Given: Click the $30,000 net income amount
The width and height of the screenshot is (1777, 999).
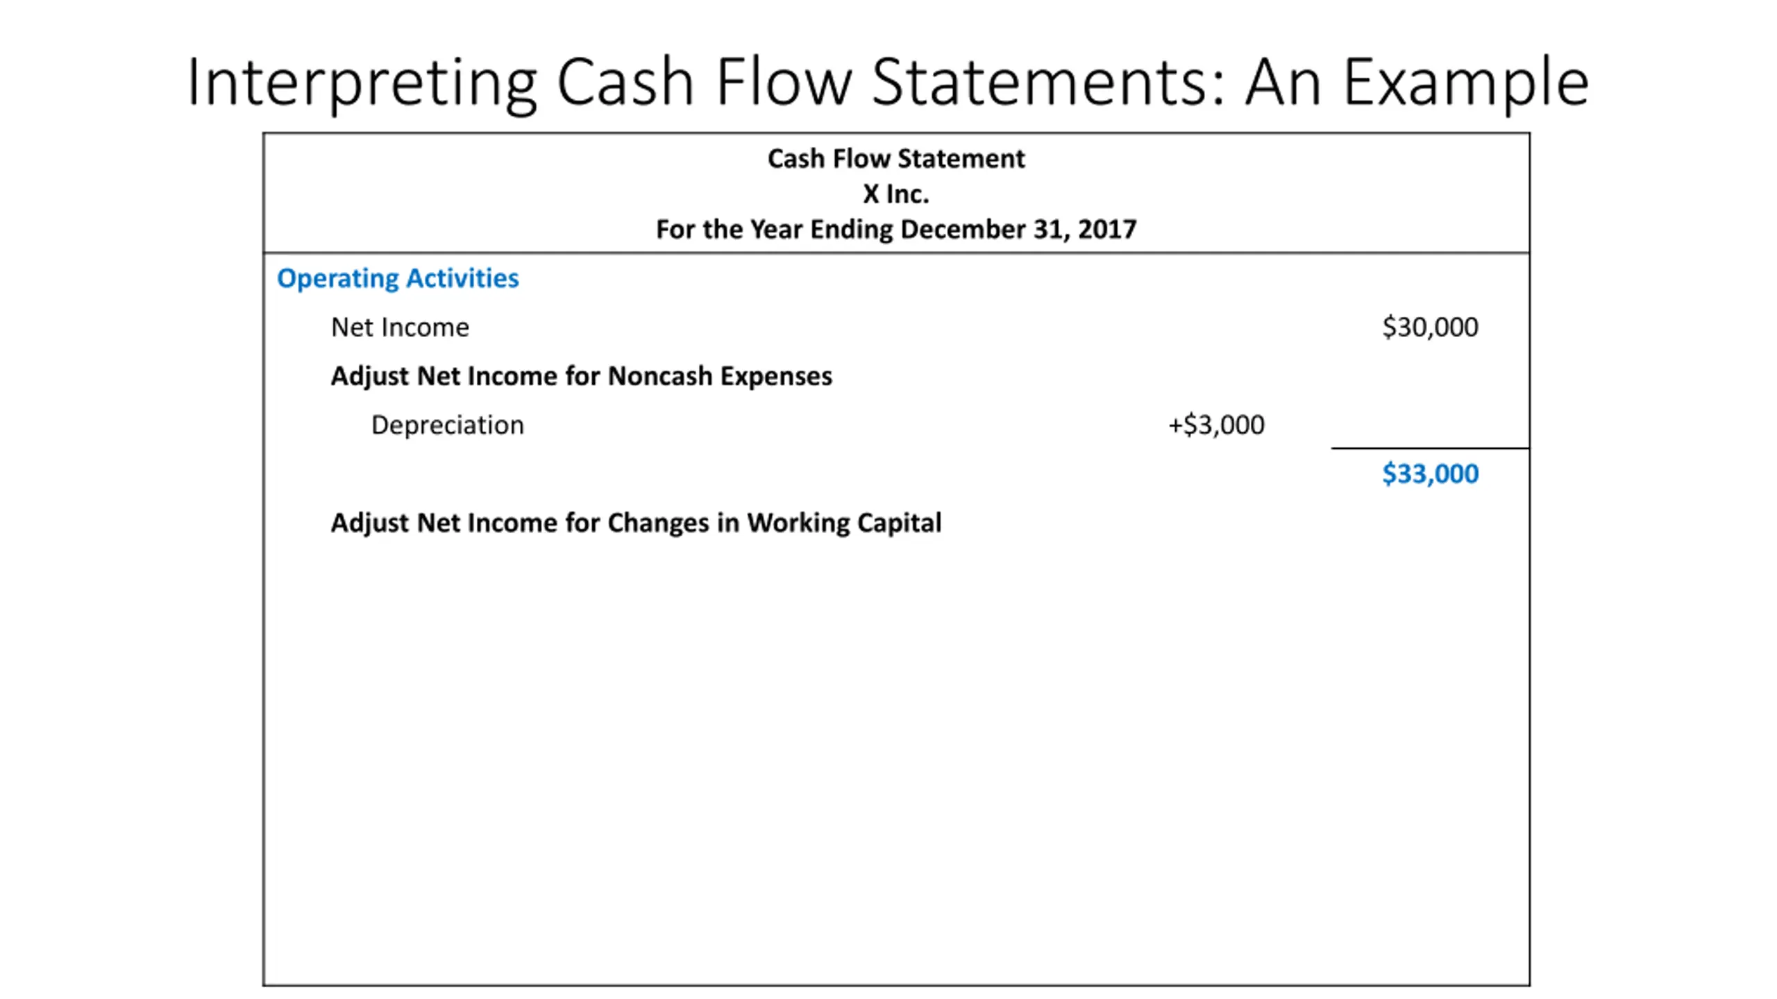Looking at the screenshot, I should 1430,327.
